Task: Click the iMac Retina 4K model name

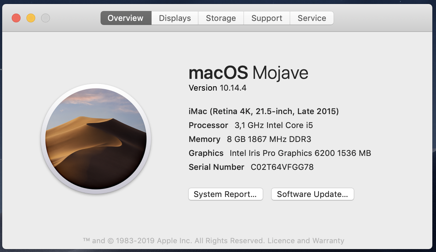Action: click(x=264, y=112)
